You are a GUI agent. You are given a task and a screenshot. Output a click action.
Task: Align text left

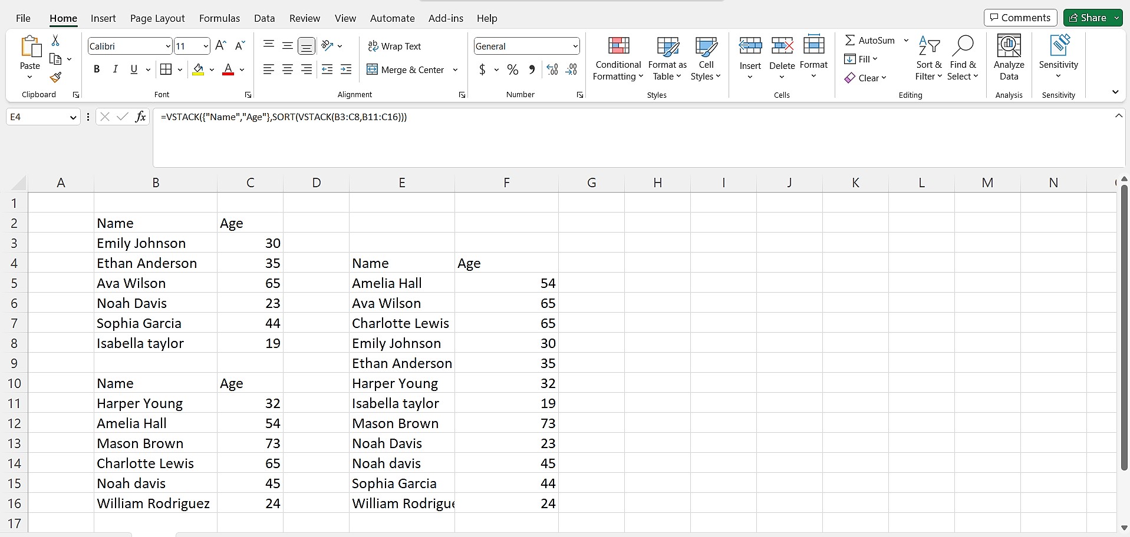click(269, 69)
